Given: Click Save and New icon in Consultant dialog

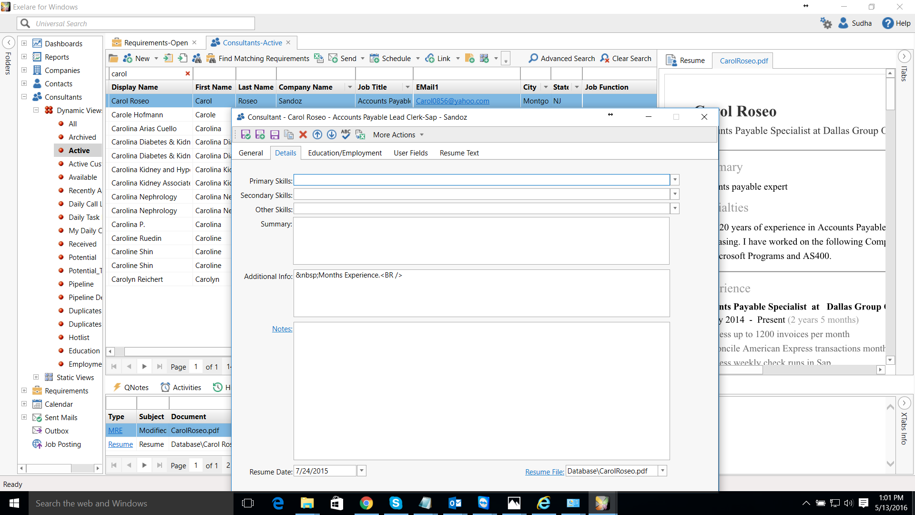Looking at the screenshot, I should pyautogui.click(x=260, y=135).
